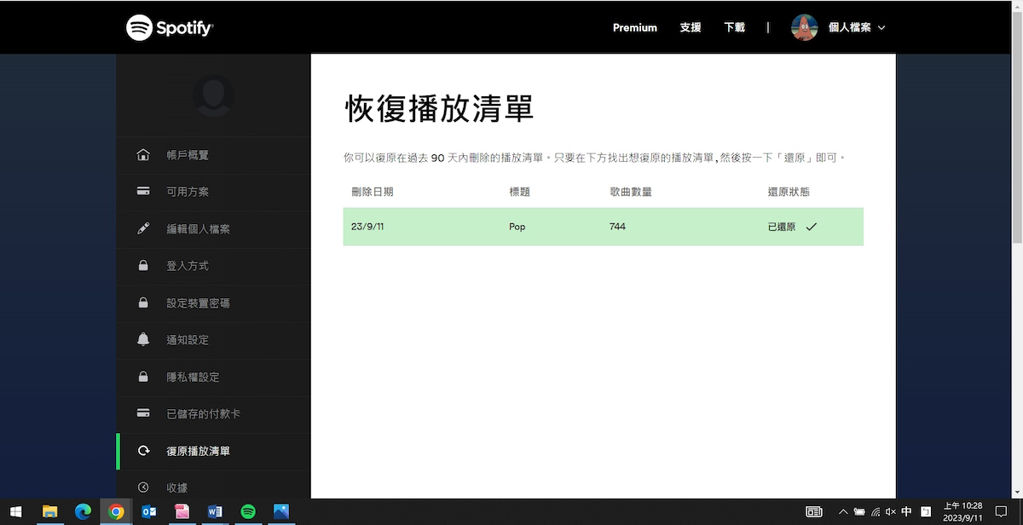Launch Word from the taskbar

coord(215,511)
